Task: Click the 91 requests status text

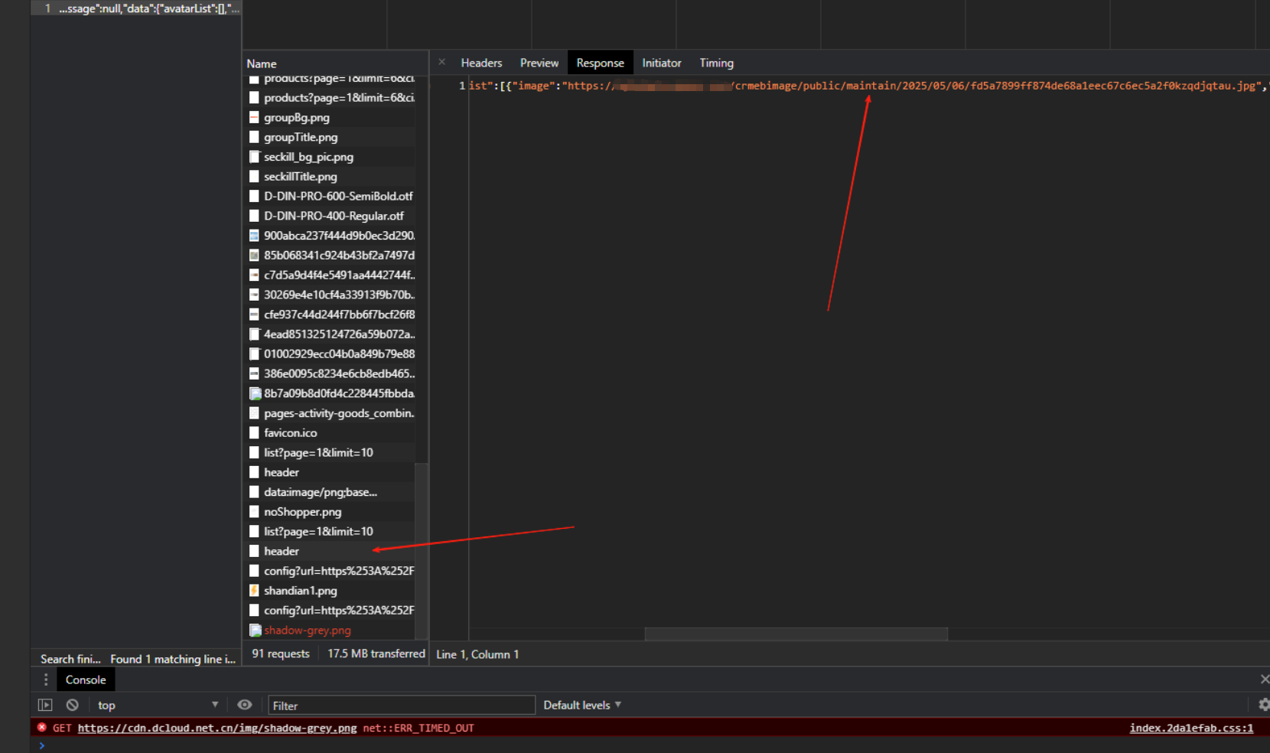Action: tap(281, 654)
